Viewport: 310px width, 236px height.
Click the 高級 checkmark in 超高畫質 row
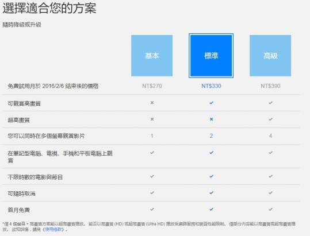[270, 119]
